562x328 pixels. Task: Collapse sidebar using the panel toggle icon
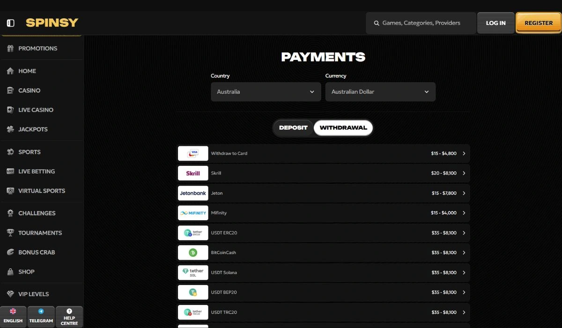pyautogui.click(x=11, y=23)
